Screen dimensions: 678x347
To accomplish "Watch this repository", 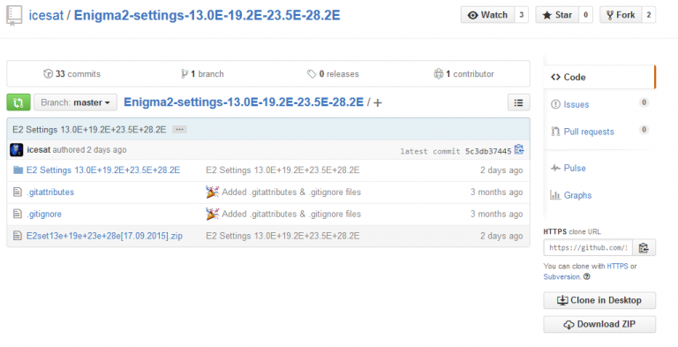I will [x=487, y=15].
